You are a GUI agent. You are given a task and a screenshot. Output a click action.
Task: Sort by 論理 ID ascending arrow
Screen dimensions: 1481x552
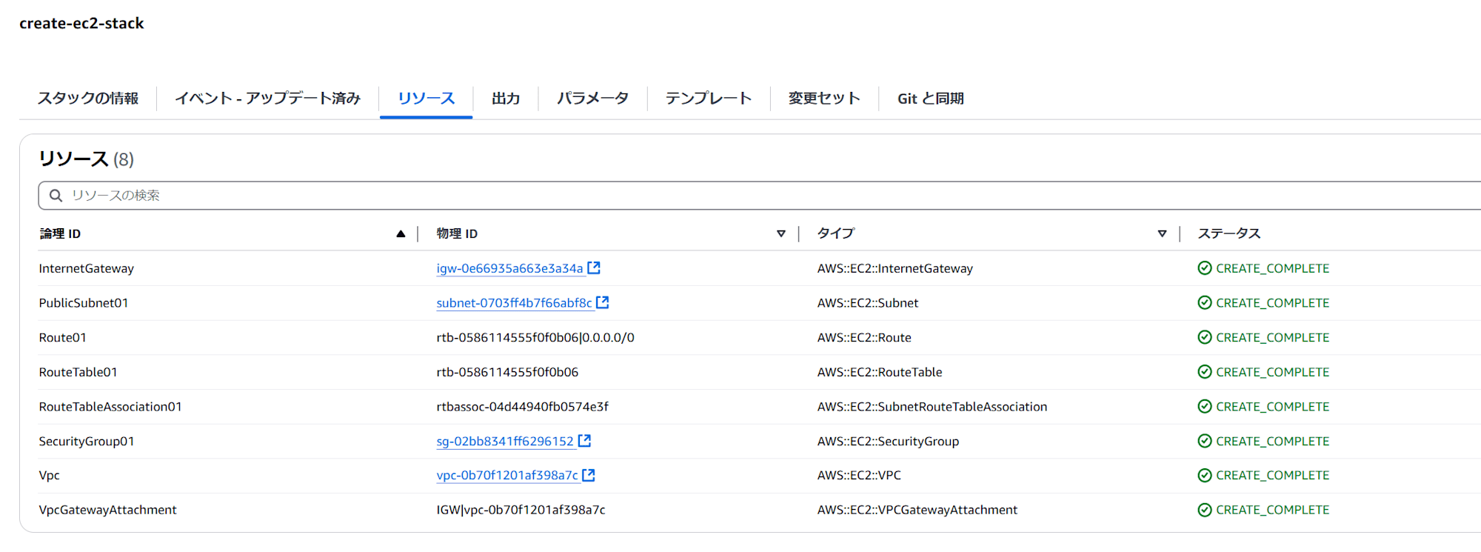pyautogui.click(x=401, y=233)
